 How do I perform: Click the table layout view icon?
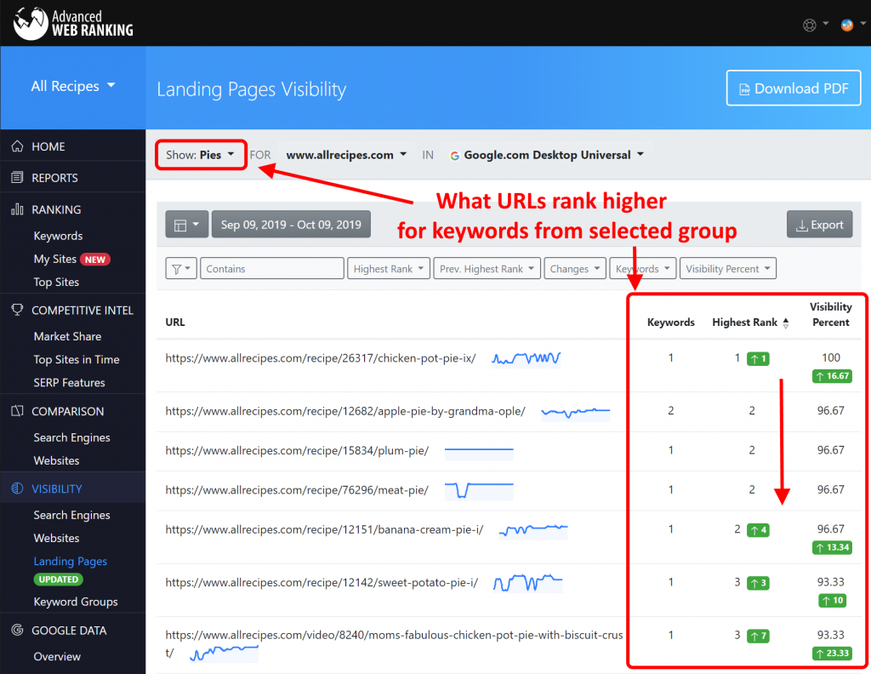coord(186,225)
